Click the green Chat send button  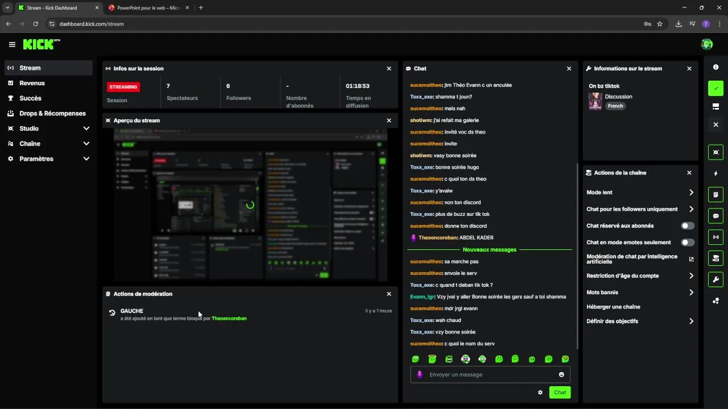click(x=560, y=393)
